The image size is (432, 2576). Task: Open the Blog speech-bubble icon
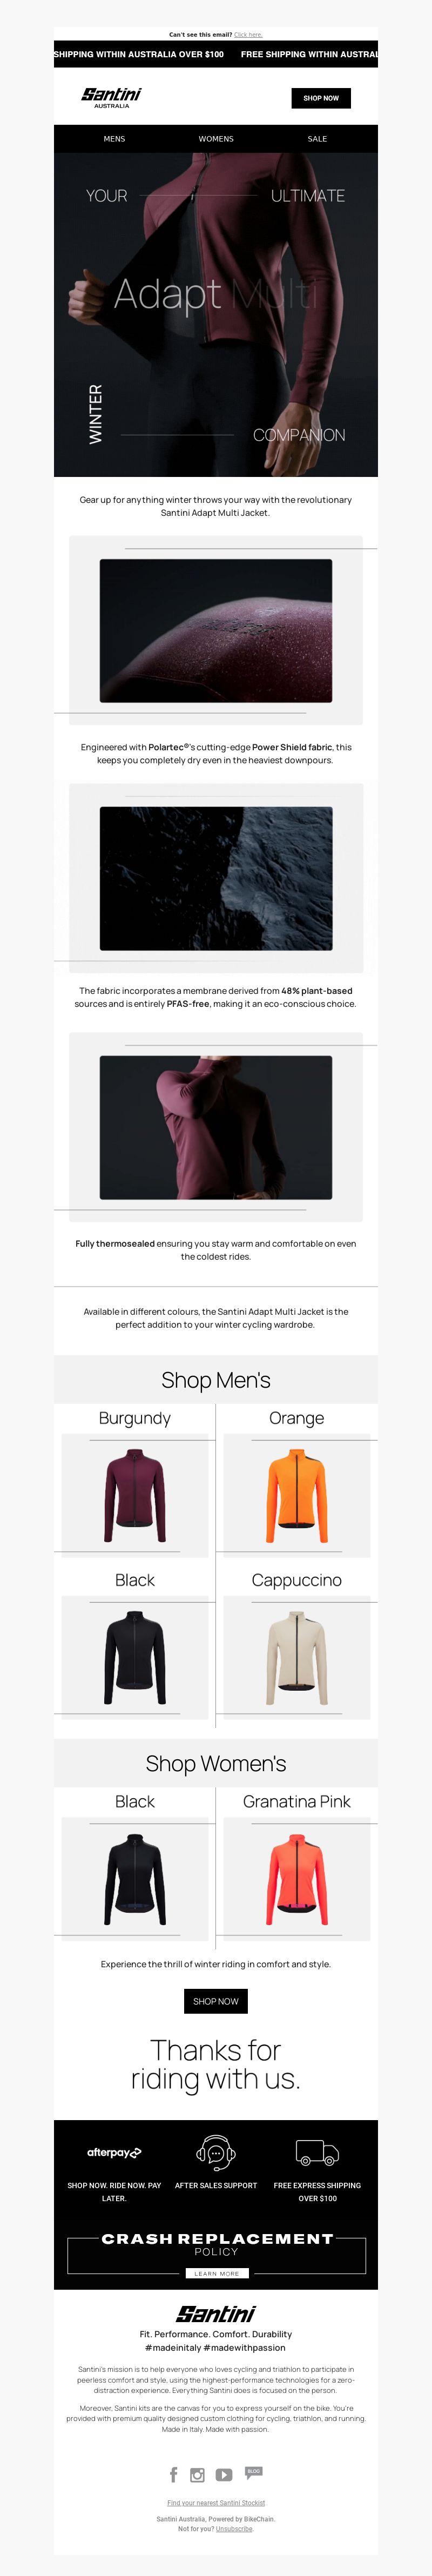254,2472
